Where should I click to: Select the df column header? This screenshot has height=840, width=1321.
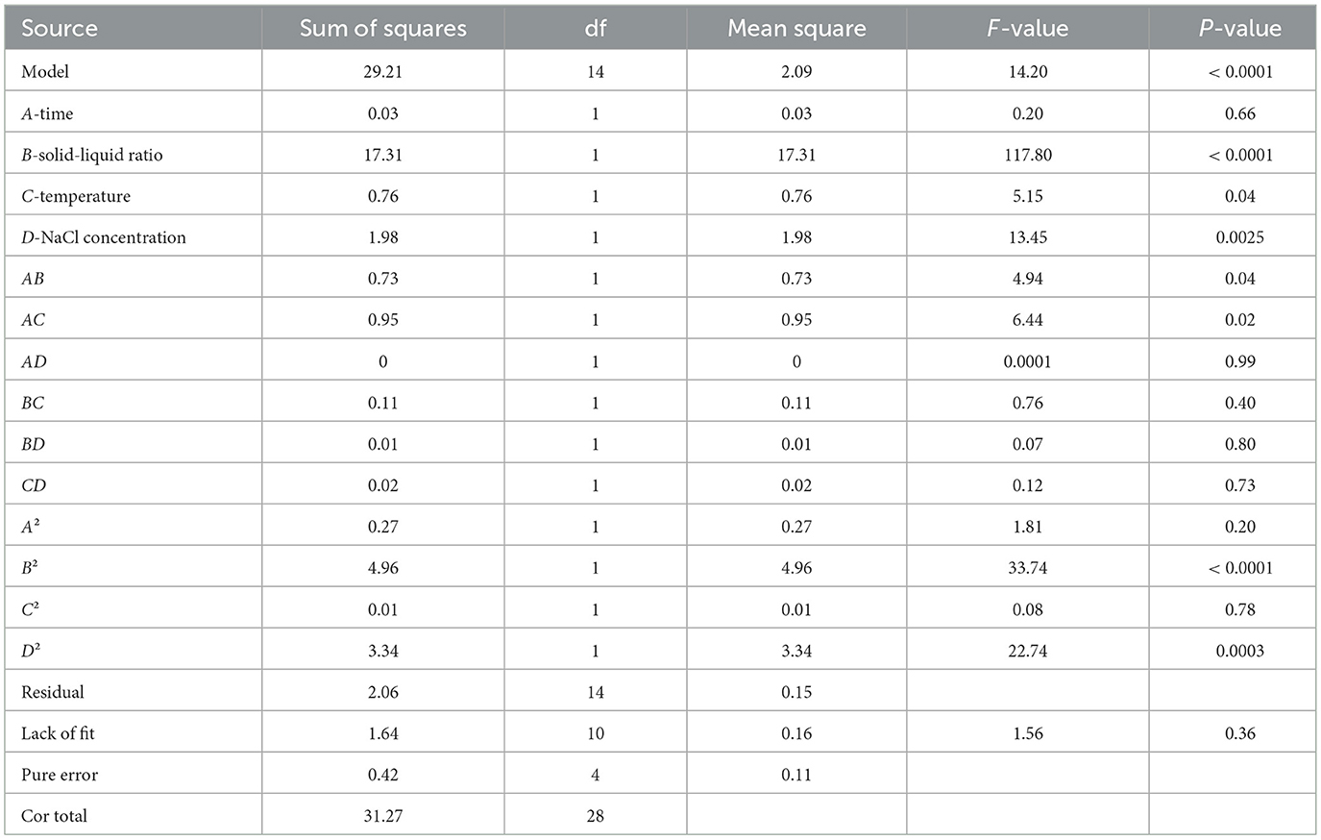(x=595, y=28)
